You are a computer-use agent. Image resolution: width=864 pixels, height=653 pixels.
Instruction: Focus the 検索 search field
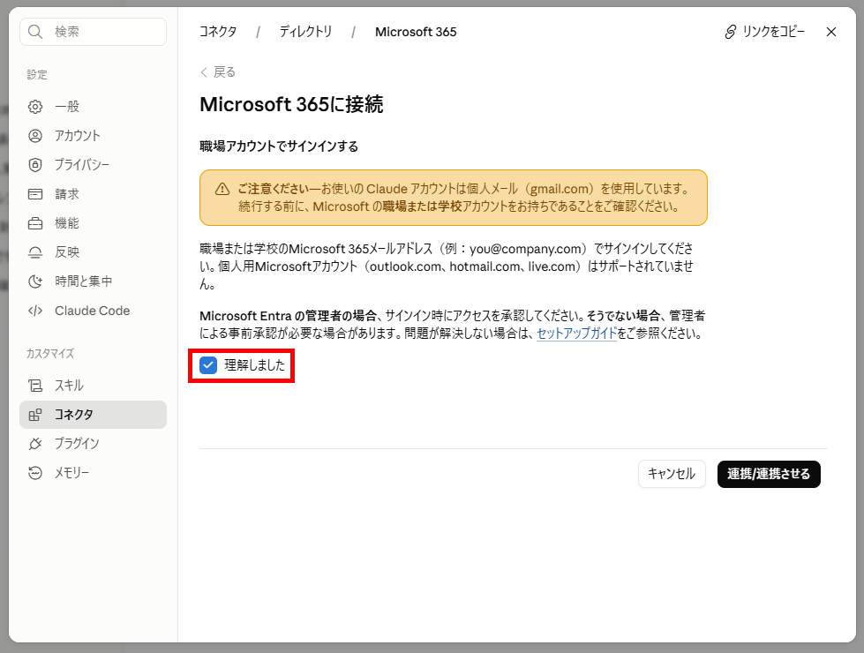pos(94,32)
